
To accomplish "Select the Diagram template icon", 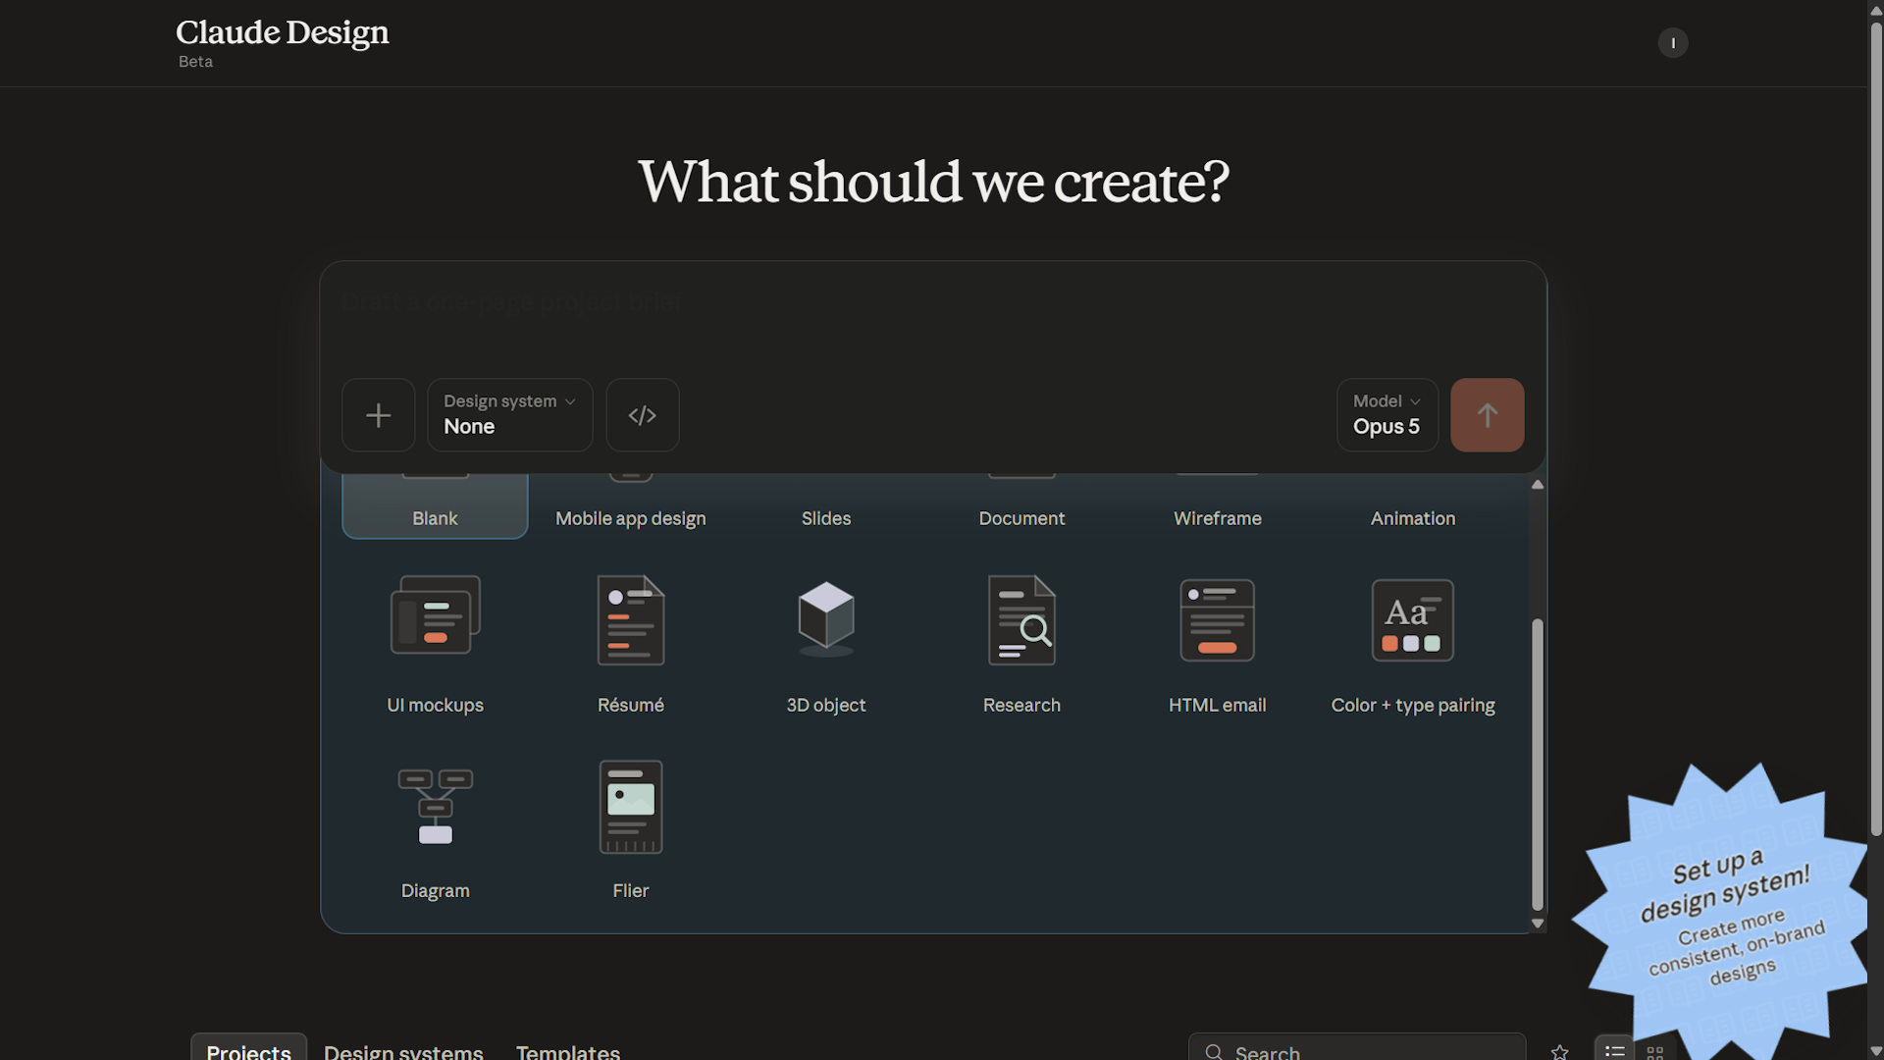I will (x=435, y=807).
